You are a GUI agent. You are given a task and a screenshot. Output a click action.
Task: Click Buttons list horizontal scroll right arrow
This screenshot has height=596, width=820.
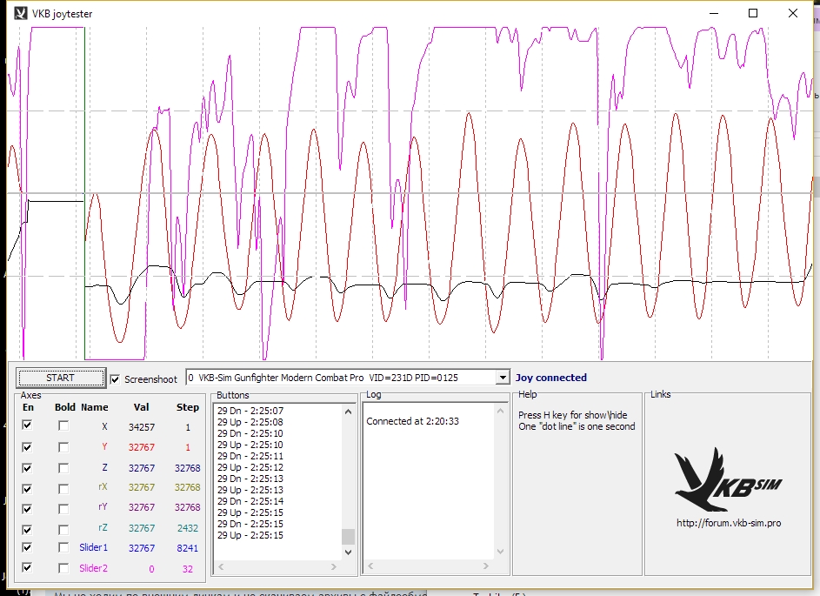(335, 567)
